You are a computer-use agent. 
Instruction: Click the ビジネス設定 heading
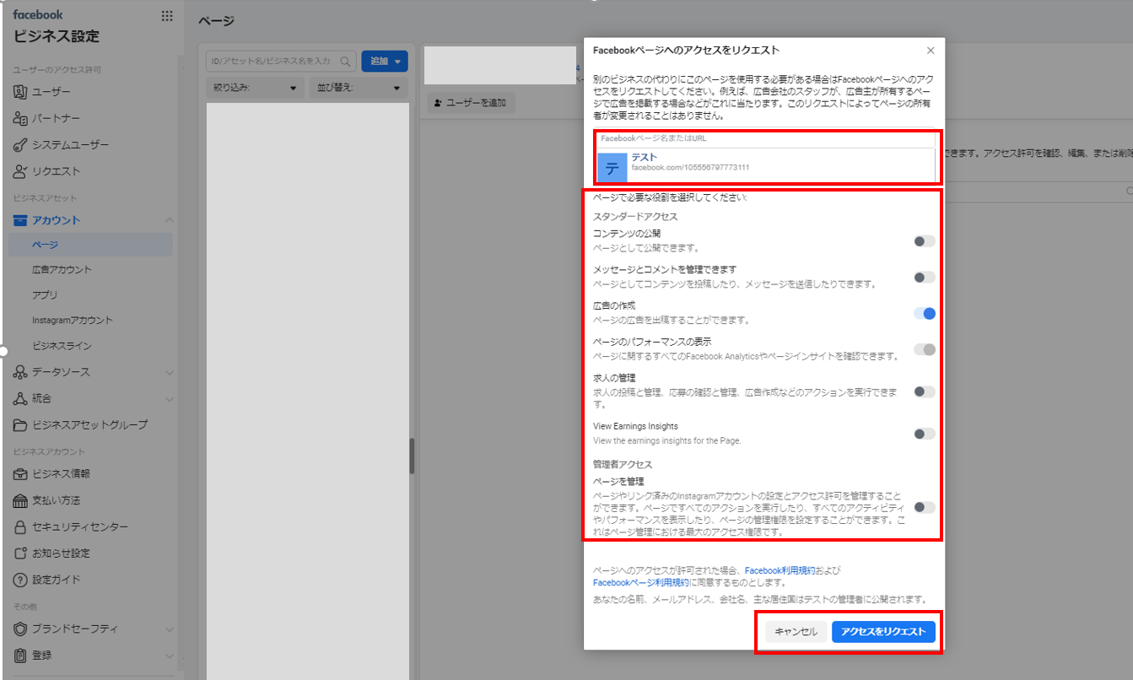coord(57,36)
